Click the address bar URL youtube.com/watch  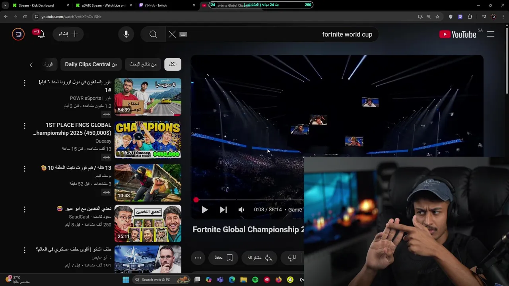72,17
